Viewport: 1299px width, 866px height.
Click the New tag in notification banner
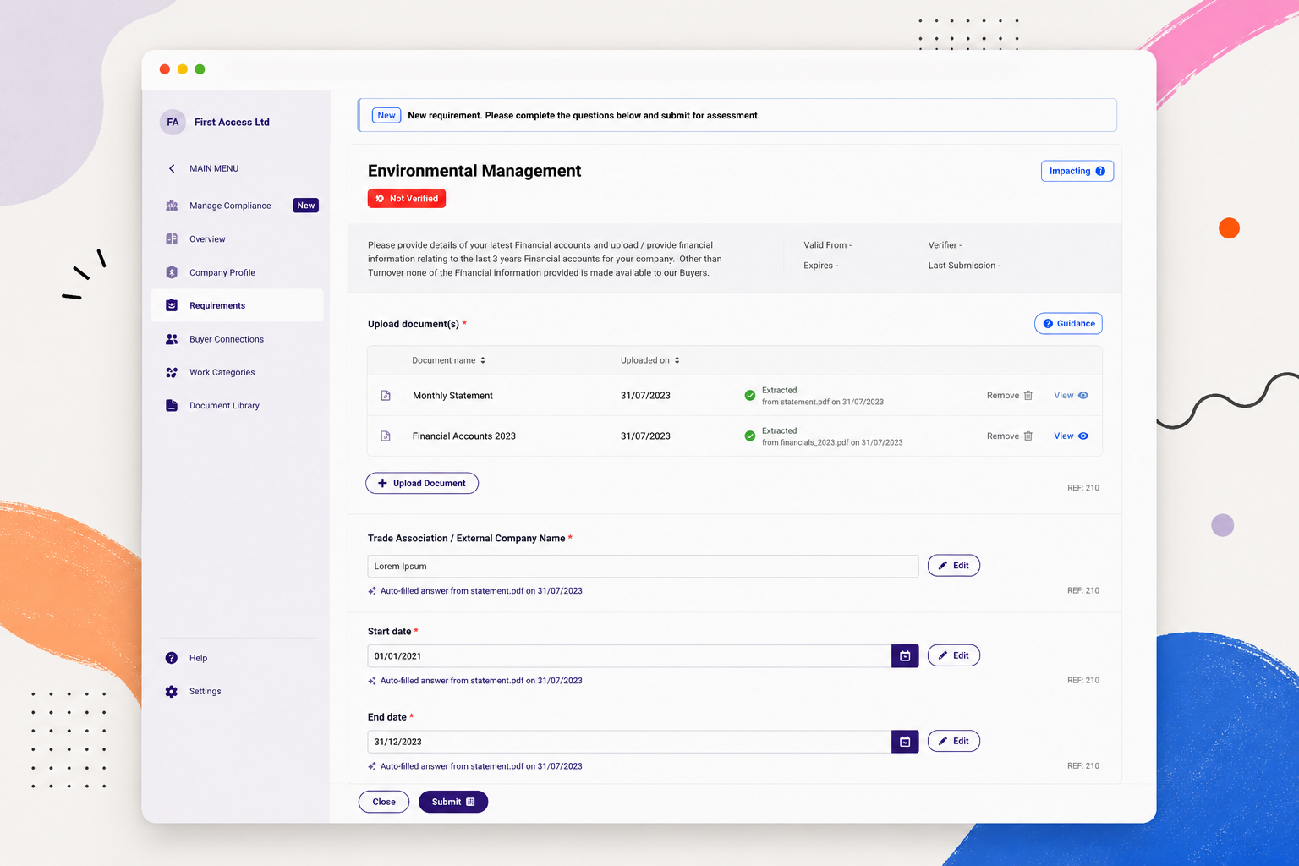click(386, 115)
